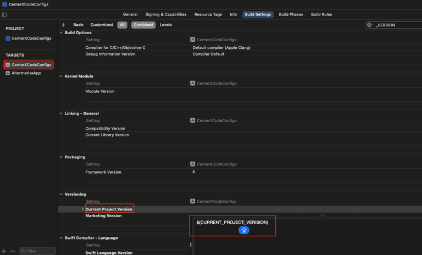Collapse the Linking - General section
Screen dimensions: 422x255
coord(61,113)
